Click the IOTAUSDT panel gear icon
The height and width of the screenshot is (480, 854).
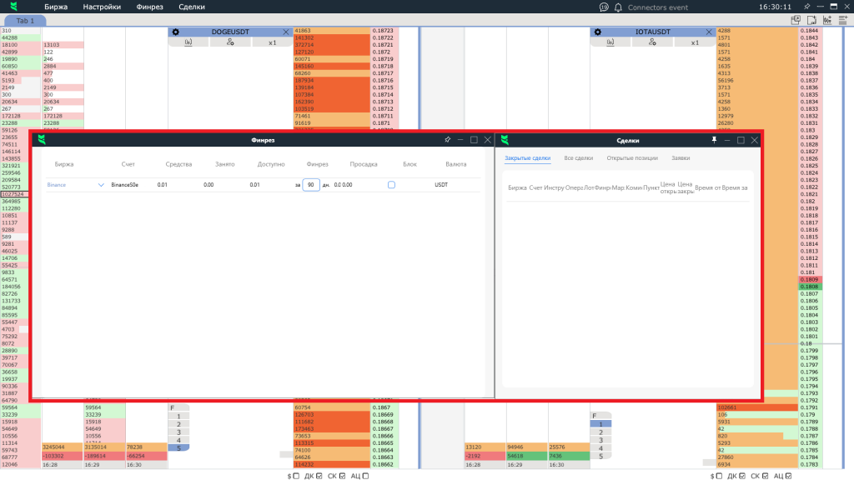click(598, 32)
